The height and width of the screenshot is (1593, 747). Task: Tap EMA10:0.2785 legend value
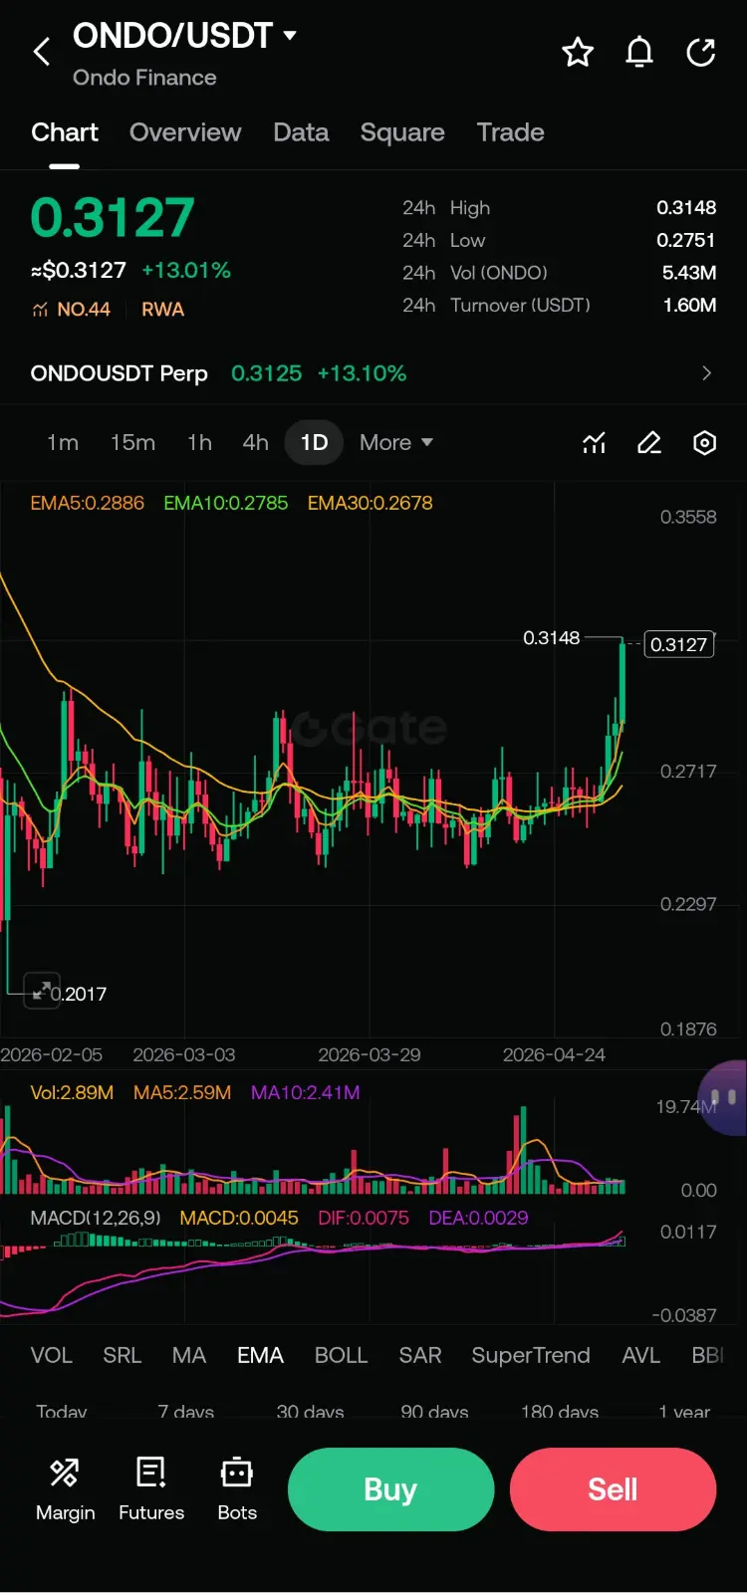tap(226, 503)
